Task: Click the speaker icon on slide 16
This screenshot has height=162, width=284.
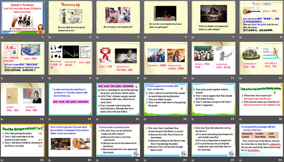Action: click(x=182, y=88)
